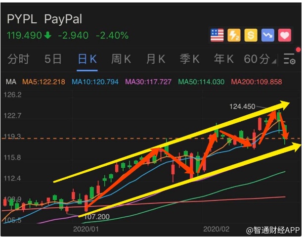Click the MA5:122.218 value
Image resolution: width=305 pixels, height=240 pixels.
point(44,82)
